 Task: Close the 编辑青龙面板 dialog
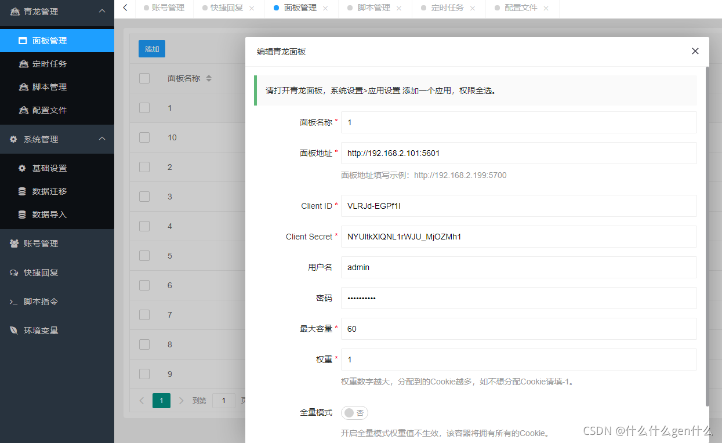(x=695, y=51)
